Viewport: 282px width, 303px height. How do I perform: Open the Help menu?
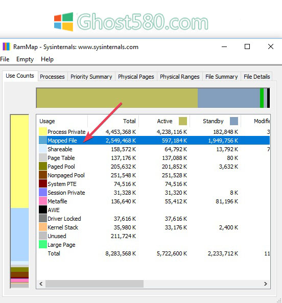(47, 59)
